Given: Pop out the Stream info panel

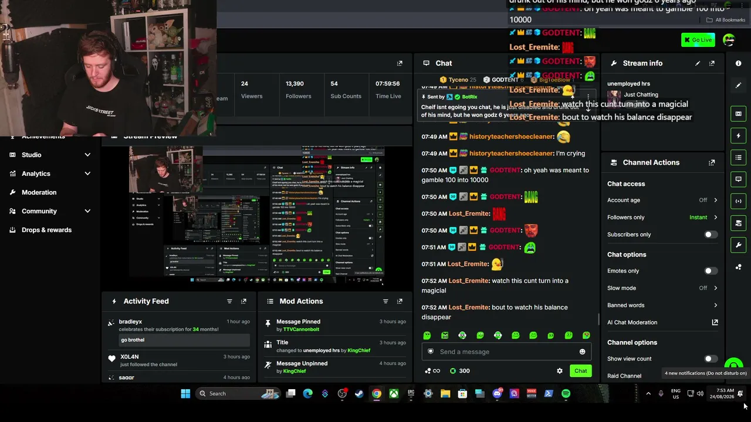Looking at the screenshot, I should pyautogui.click(x=712, y=63).
